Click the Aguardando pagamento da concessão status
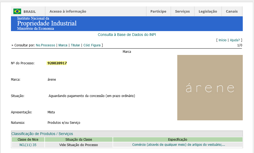This screenshot has width=254, height=153. pos(92,96)
